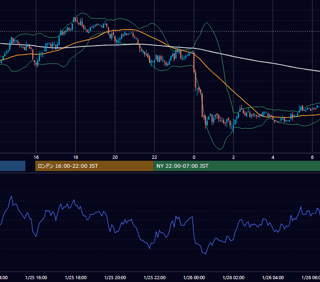Click the 1/26 02:00 time label
The height and width of the screenshot is (282, 320).
233,277
